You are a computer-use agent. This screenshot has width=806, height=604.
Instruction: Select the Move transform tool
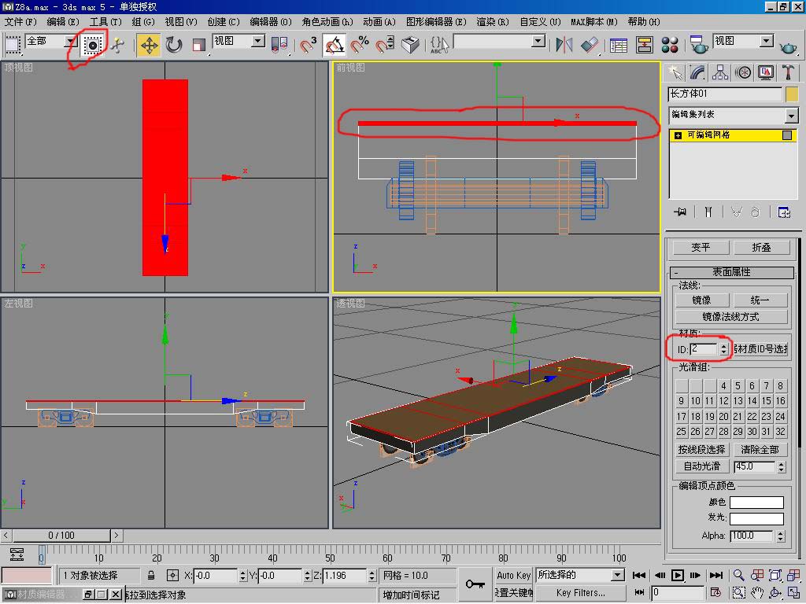click(x=148, y=45)
